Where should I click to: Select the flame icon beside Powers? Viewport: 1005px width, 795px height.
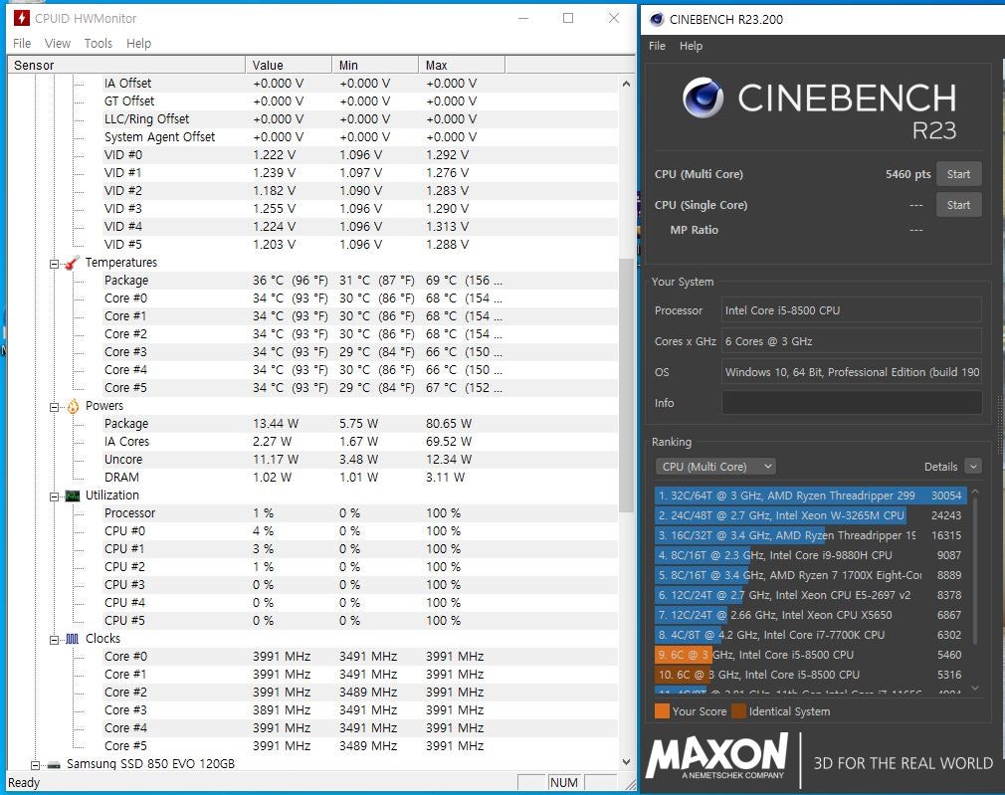[x=73, y=406]
